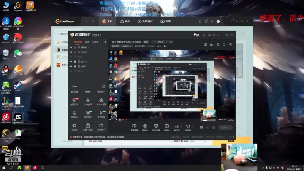
Task: Open the 火力全开 flame tool
Action: point(88,101)
